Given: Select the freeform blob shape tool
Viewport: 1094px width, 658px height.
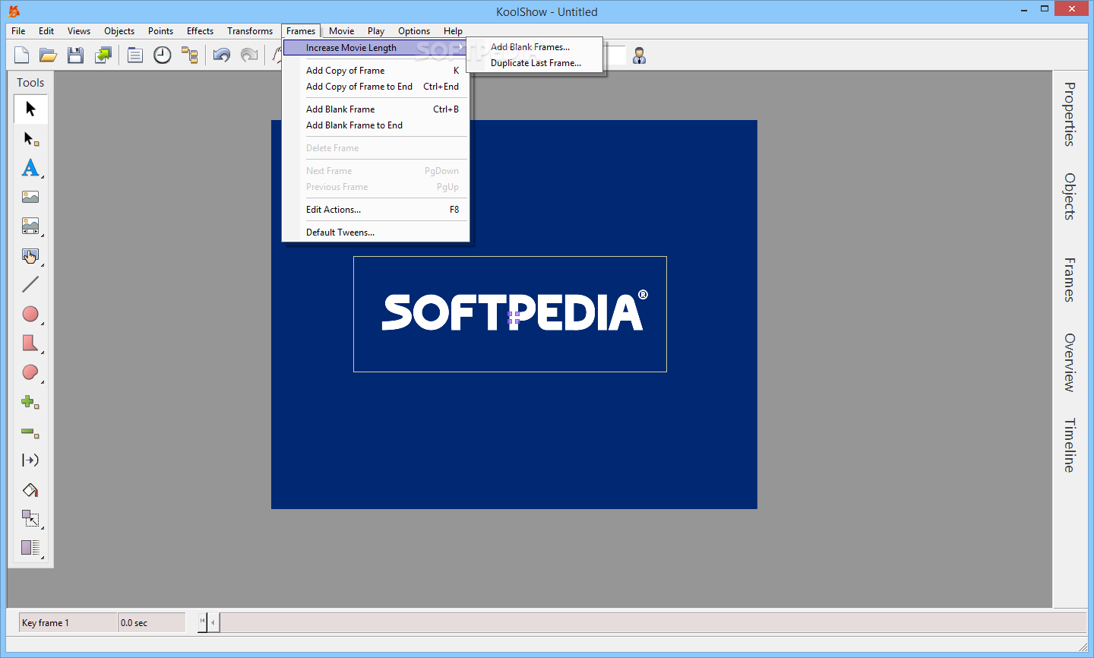Looking at the screenshot, I should 30,372.
